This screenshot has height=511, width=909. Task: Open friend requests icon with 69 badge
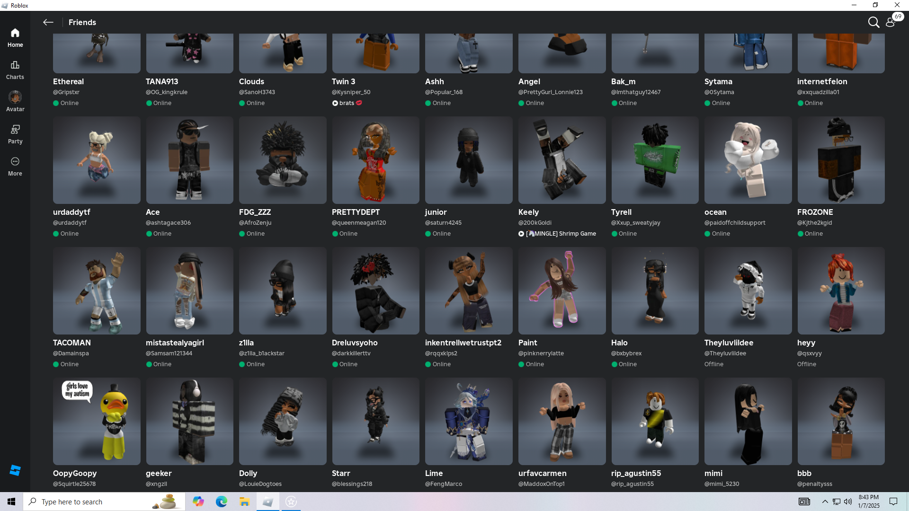point(891,22)
